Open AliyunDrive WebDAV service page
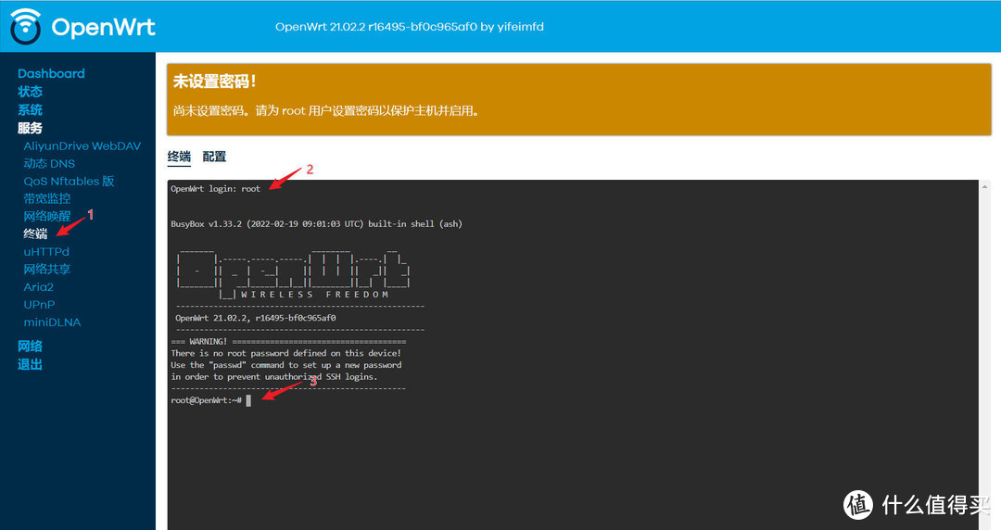Screen dimensions: 1001x530 pos(82,146)
